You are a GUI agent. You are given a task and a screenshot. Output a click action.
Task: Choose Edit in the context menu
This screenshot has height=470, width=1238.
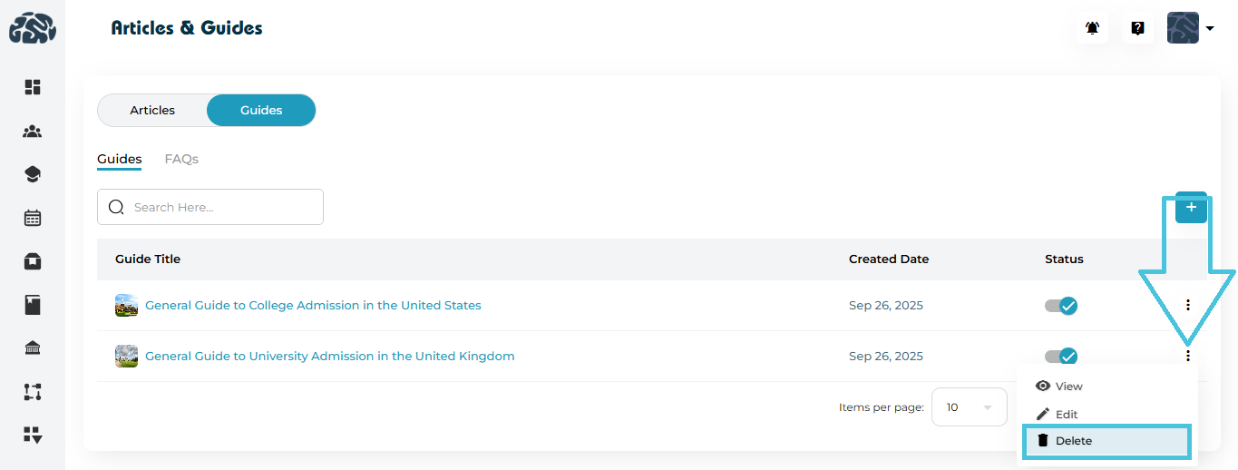coord(1066,415)
